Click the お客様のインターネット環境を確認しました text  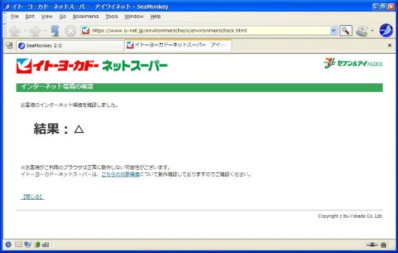(69, 105)
